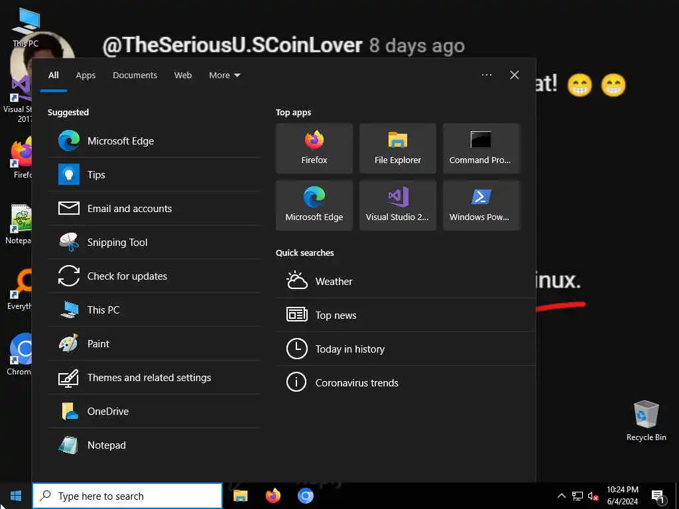679x509 pixels.
Task: Show hidden system tray icons
Action: click(561, 496)
